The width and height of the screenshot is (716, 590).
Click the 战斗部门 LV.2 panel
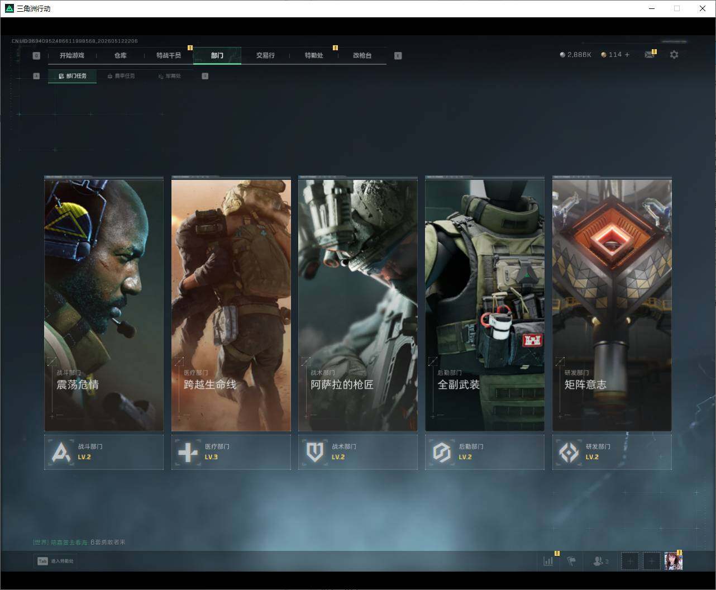(x=104, y=452)
